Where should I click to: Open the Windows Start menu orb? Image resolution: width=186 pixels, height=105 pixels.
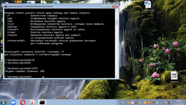pyautogui.click(x=3, y=102)
